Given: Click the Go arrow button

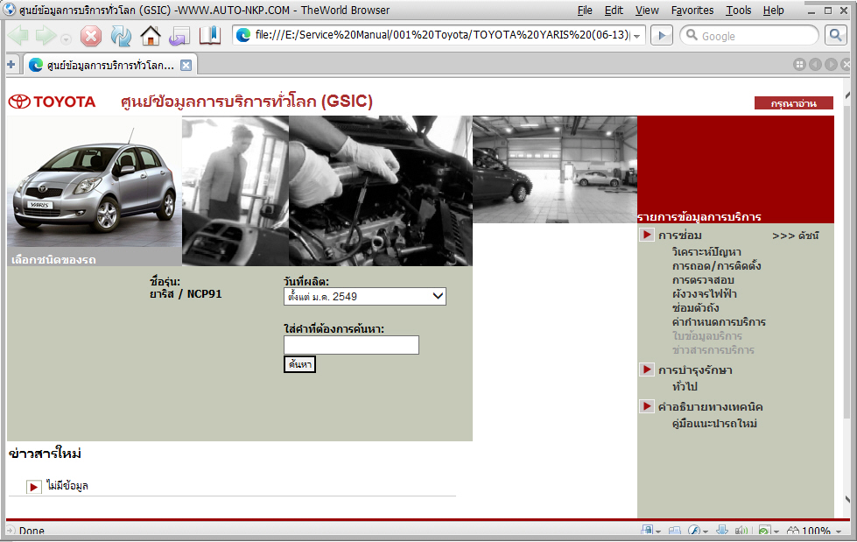Looking at the screenshot, I should [661, 36].
